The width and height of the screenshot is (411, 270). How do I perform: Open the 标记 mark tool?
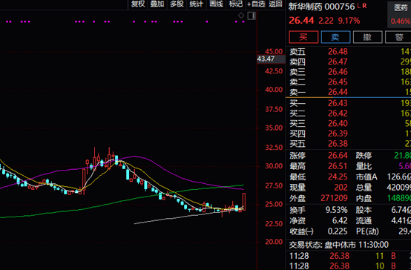click(x=236, y=4)
